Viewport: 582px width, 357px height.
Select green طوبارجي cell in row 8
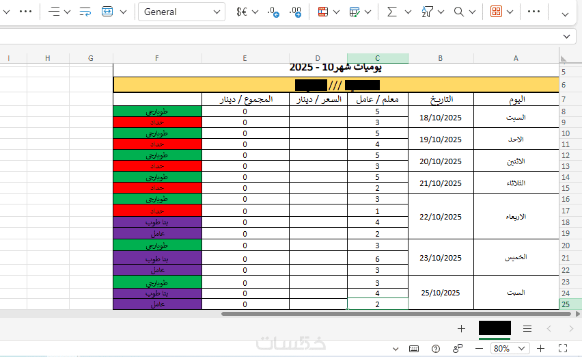(157, 111)
